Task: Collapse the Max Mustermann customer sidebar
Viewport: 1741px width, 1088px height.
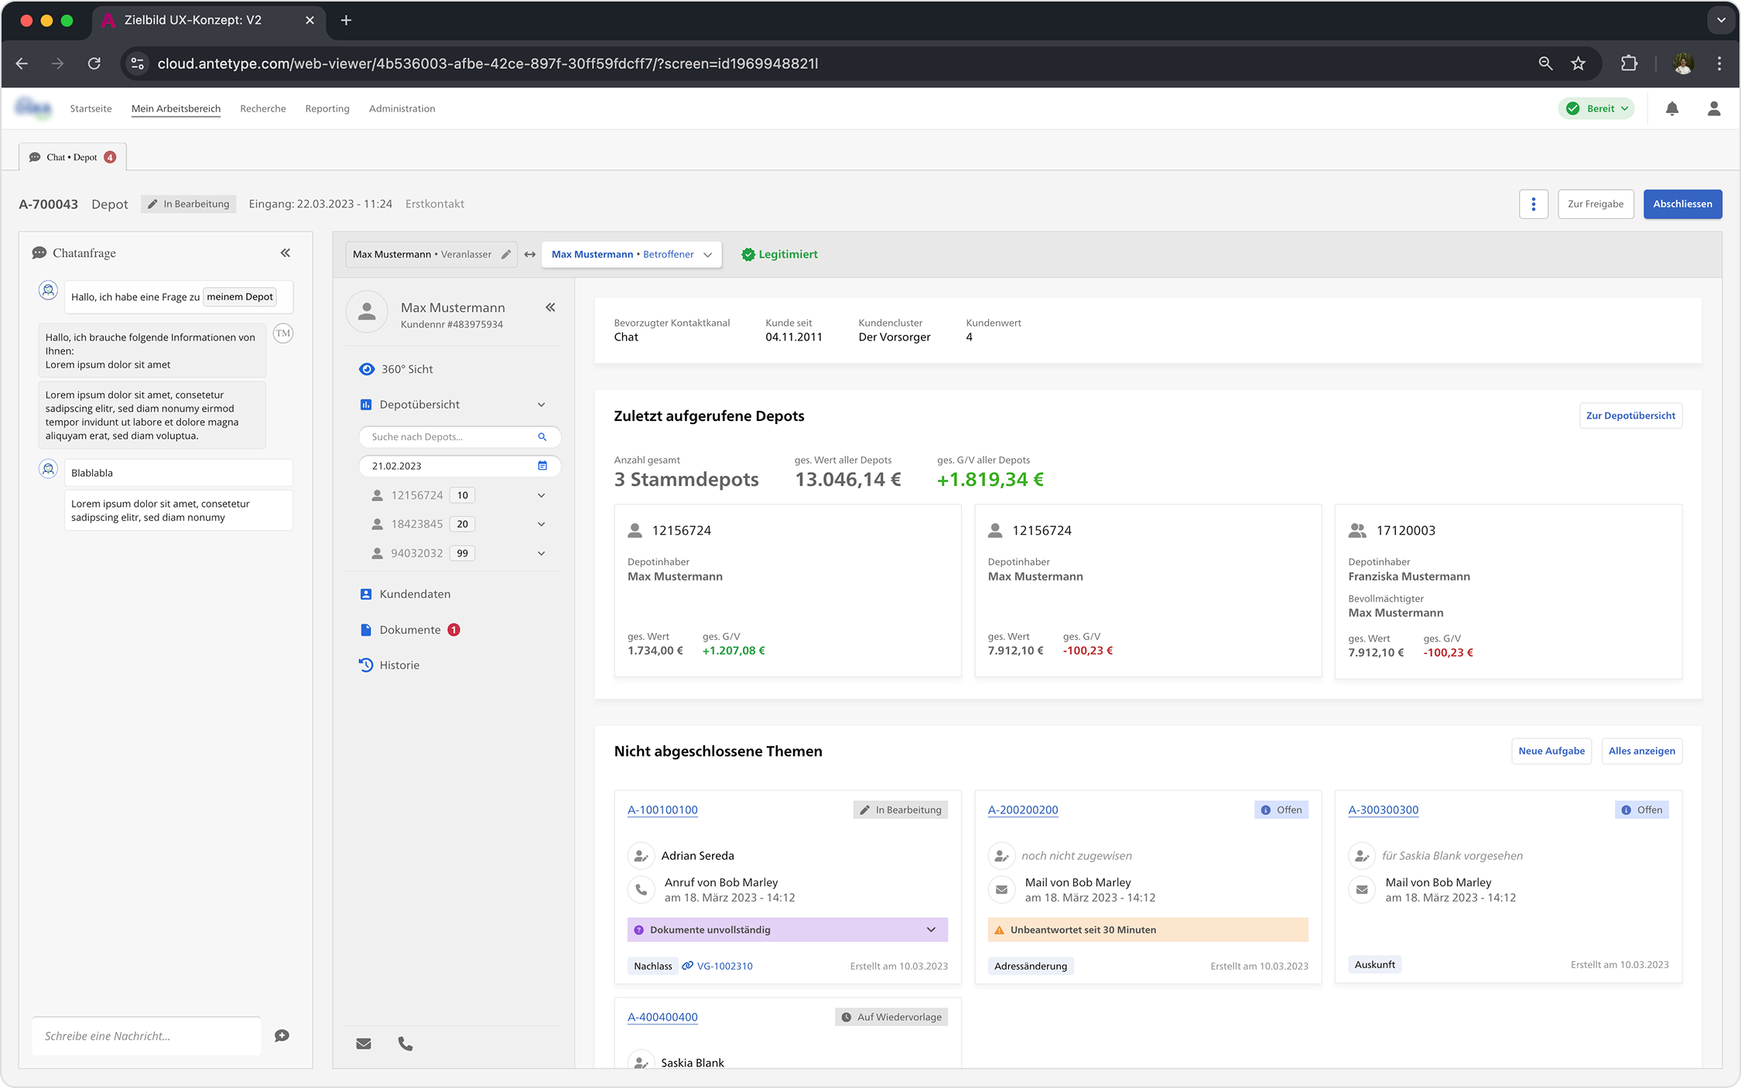Action: coord(550,307)
